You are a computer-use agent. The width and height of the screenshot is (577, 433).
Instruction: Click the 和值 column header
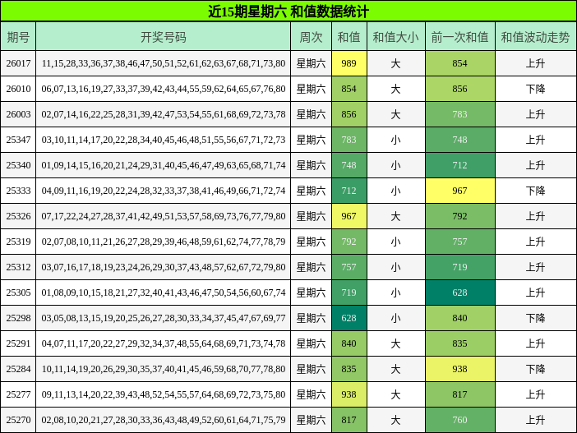(349, 36)
